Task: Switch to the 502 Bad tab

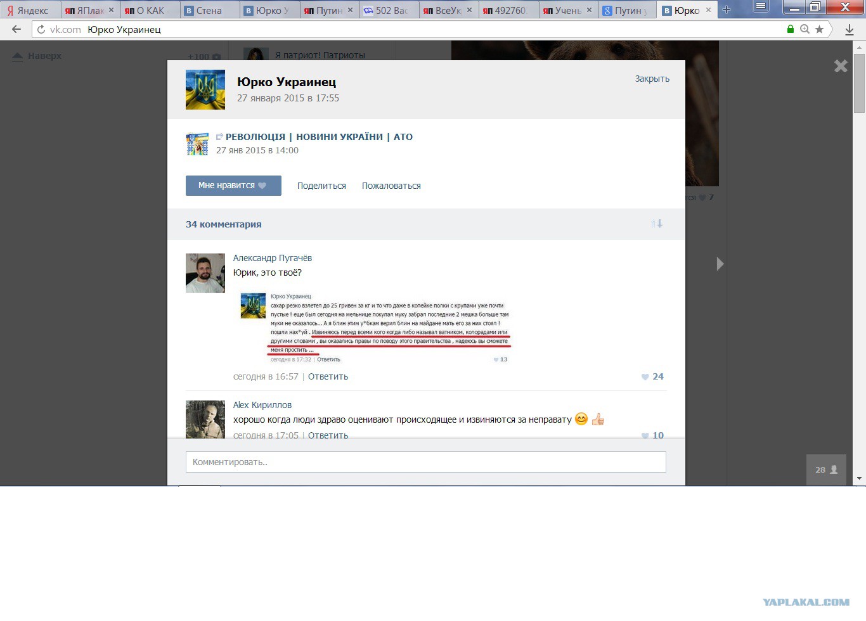Action: coord(388,10)
